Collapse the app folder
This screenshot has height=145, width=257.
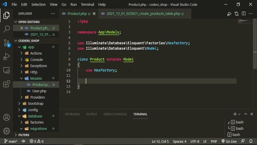click(19, 47)
